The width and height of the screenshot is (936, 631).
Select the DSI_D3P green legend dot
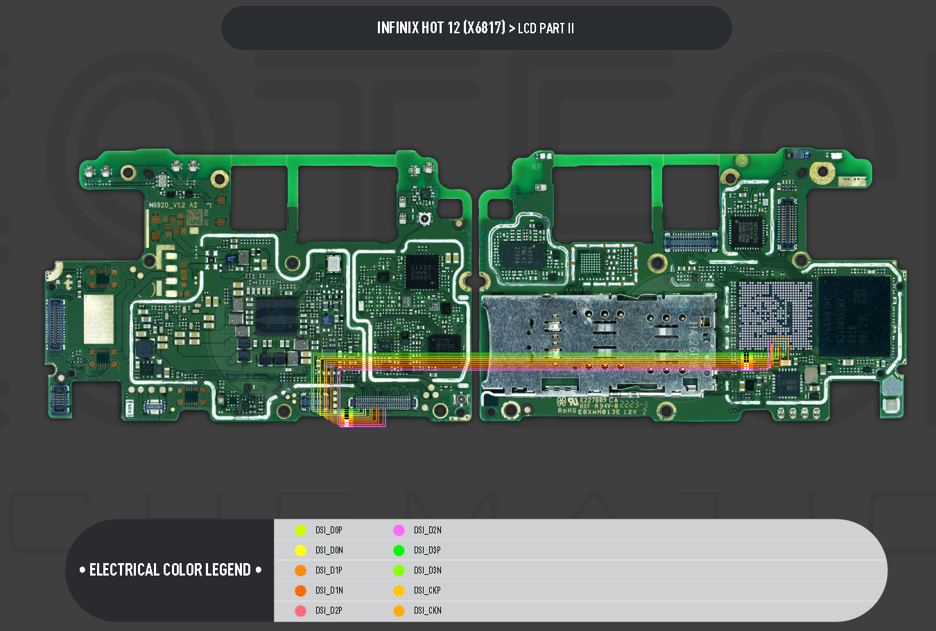[x=399, y=551]
